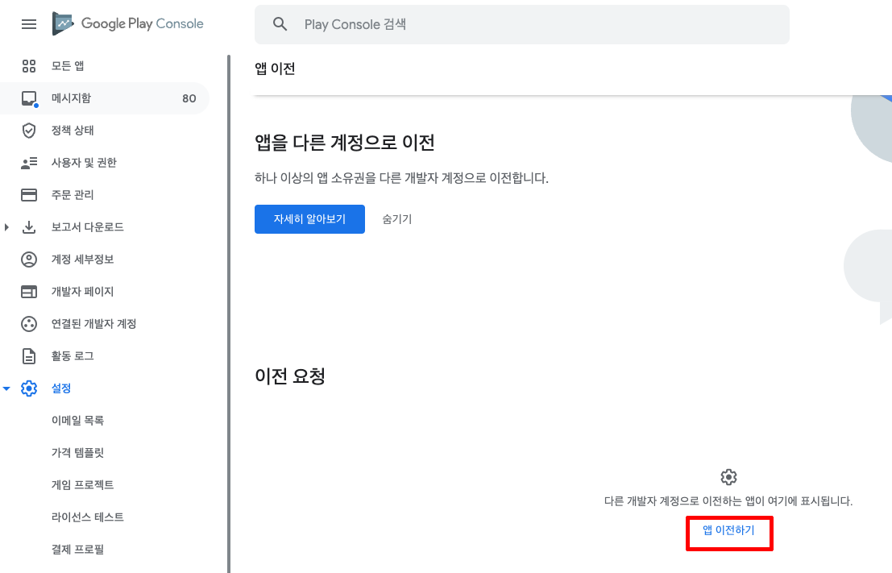This screenshot has width=892, height=573.
Task: Select the 설정 menu label
Action: coord(61,388)
